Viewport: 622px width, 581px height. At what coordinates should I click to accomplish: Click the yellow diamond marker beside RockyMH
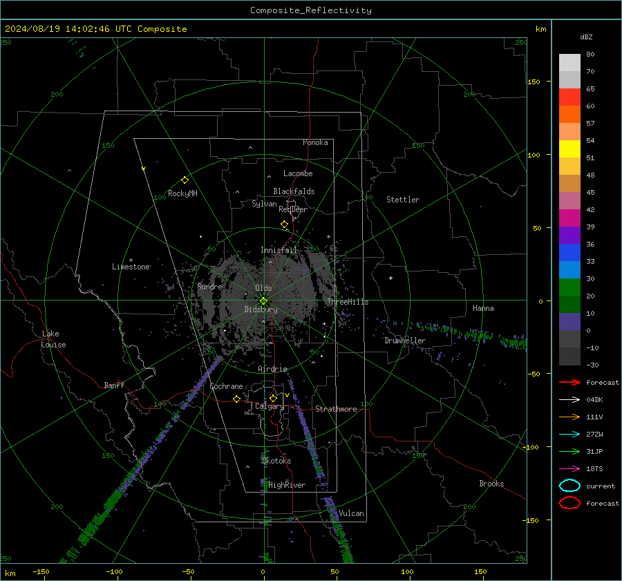[185, 180]
